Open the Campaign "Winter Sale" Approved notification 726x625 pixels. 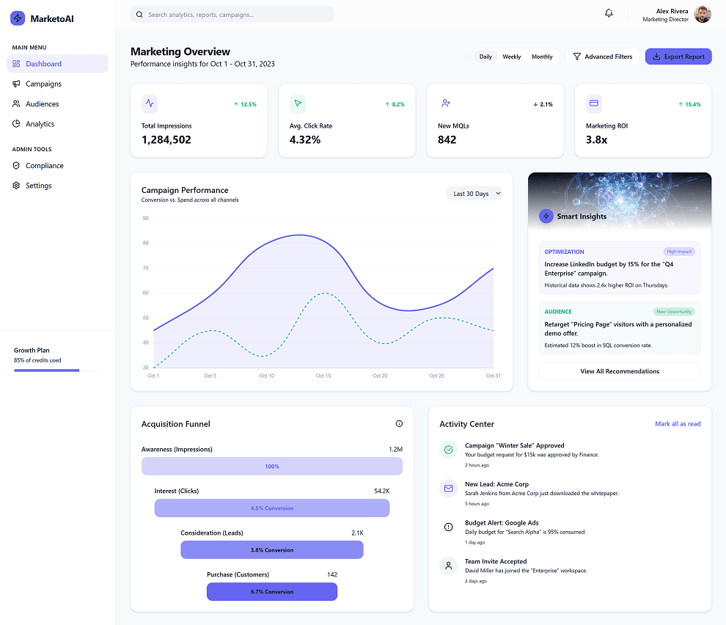click(x=570, y=455)
